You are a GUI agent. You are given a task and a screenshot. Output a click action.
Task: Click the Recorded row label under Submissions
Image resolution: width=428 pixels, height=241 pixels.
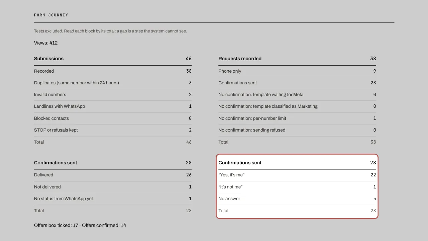tap(44, 71)
